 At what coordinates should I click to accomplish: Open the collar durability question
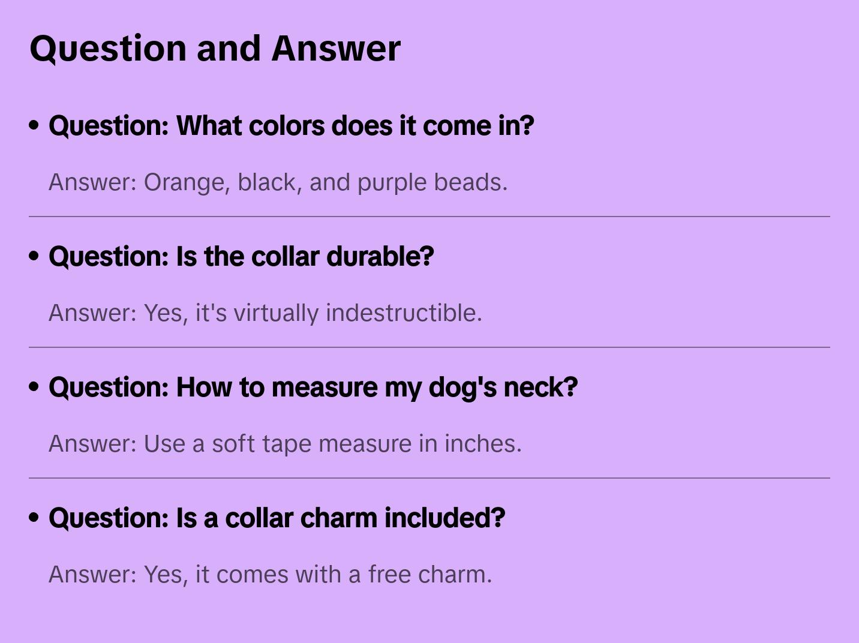tap(241, 257)
